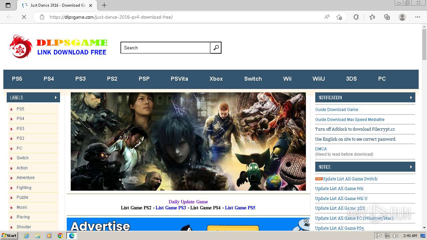
Task: Open the PS5 navigation menu item
Action: [x=17, y=79]
